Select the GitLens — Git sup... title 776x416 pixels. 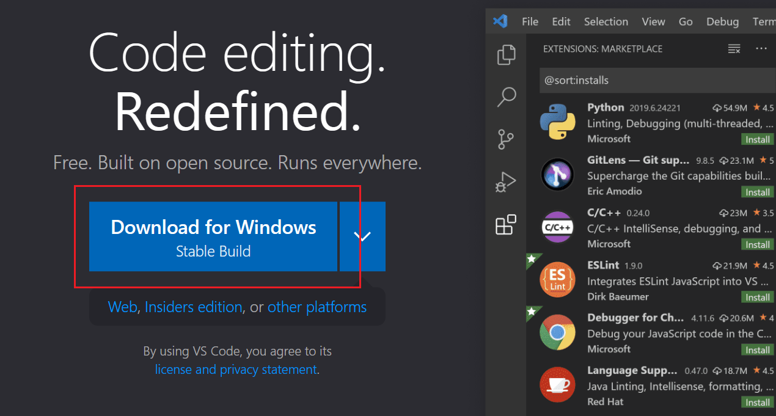coord(639,160)
